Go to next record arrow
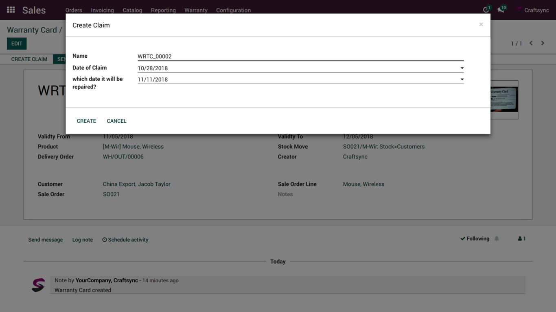The height and width of the screenshot is (312, 556). pos(543,43)
